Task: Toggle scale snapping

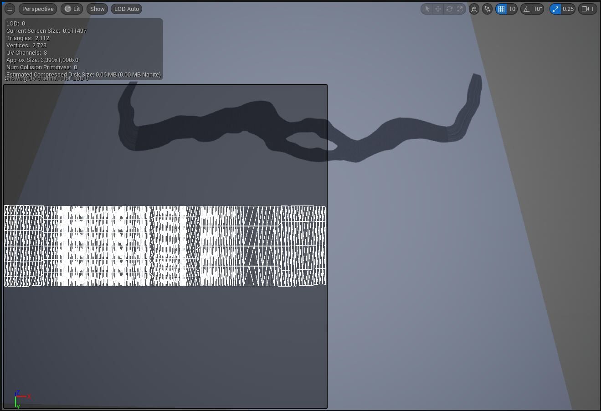Action: [555, 9]
